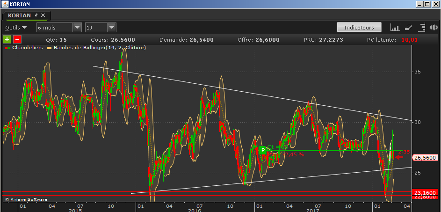The width and height of the screenshot is (441, 212).
Task: Click the Java window icon in title bar
Action: pyautogui.click(x=4, y=4)
